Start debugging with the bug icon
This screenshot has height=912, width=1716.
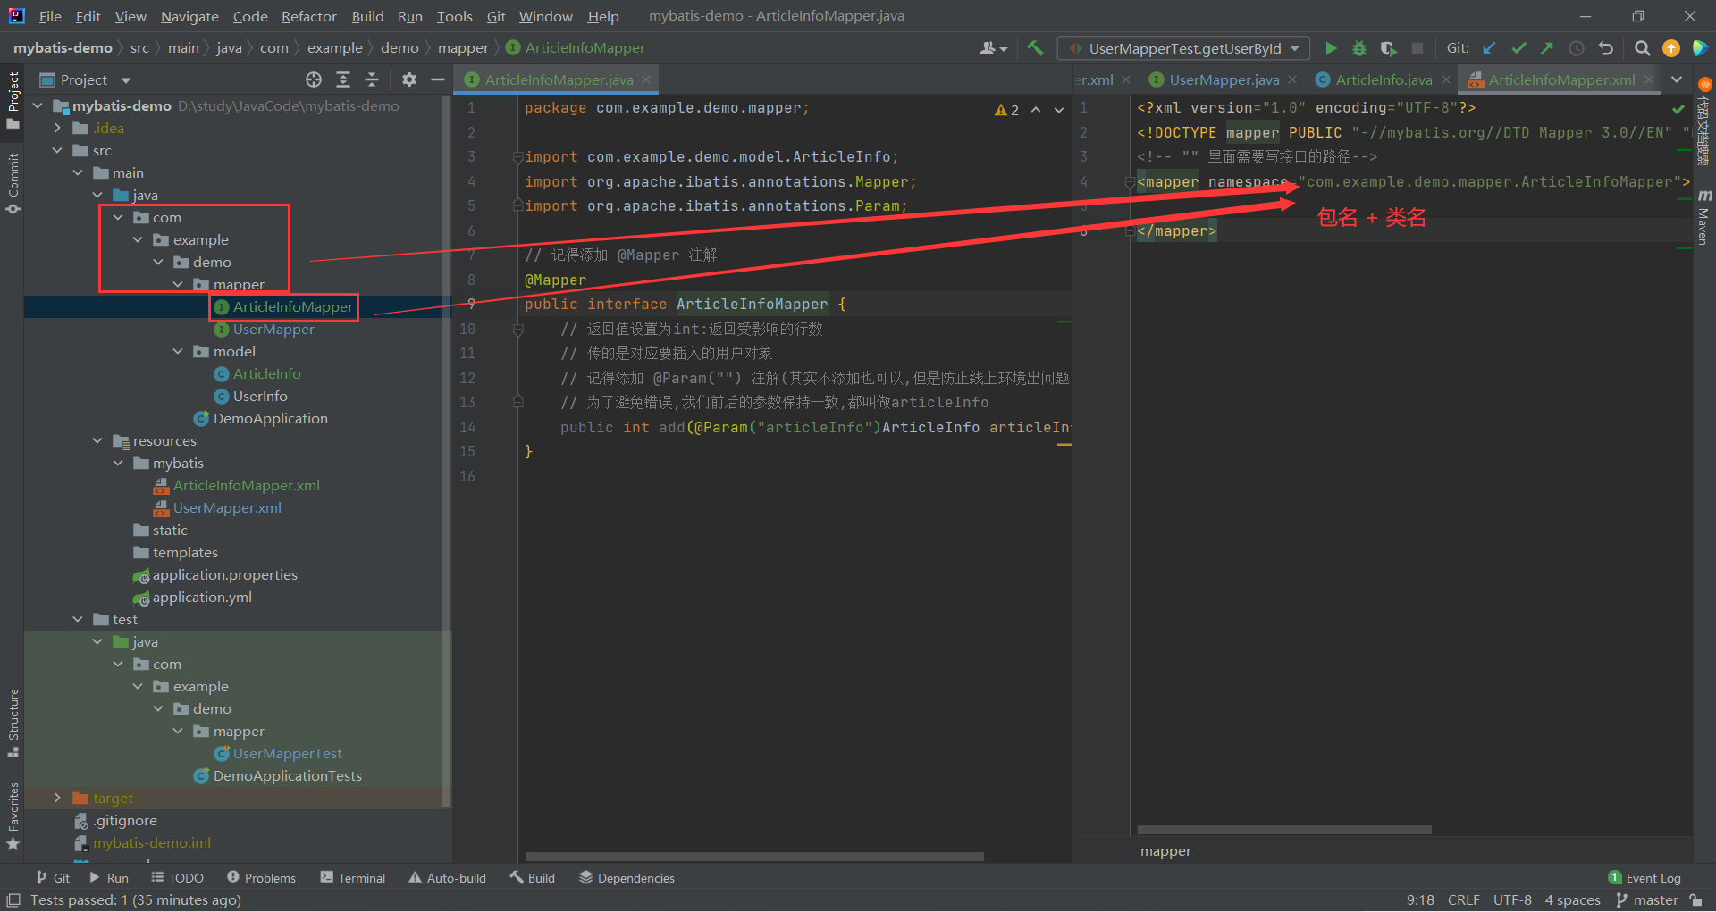[1359, 48]
